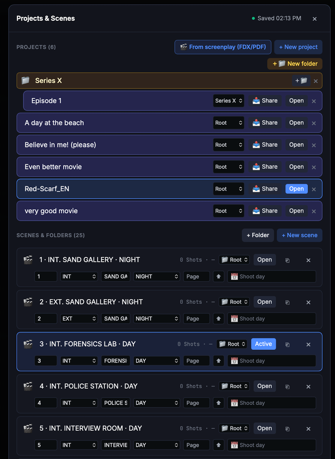Image resolution: width=335 pixels, height=459 pixels.
Task: Click upload arrow icon in scene 2 row
Action: (219, 318)
